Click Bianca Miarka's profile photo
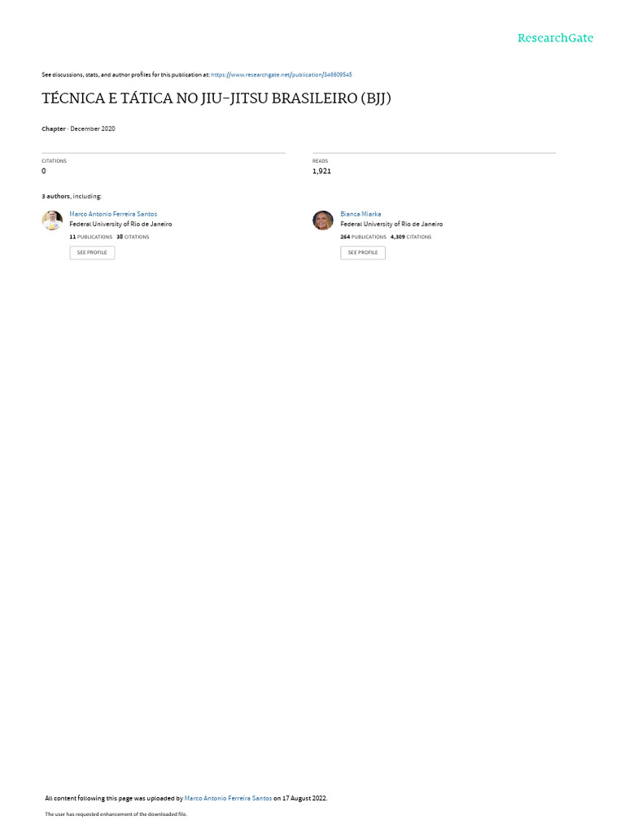Image resolution: width=625 pixels, height=833 pixels. coord(322,220)
